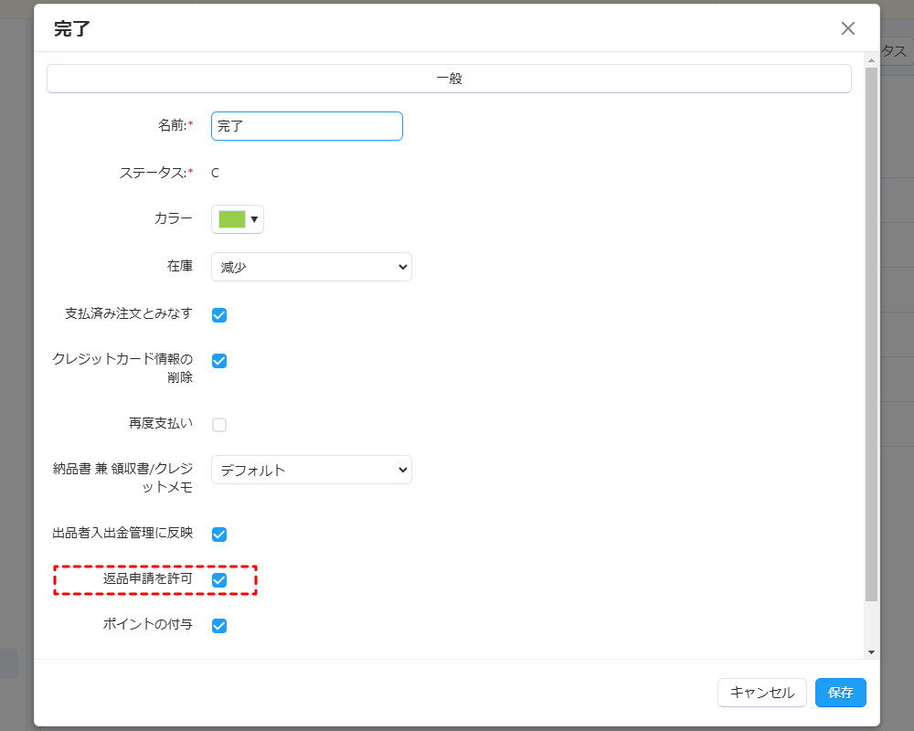Toggle 返品申請を許可 checkbox
The height and width of the screenshot is (731, 914).
(x=219, y=579)
